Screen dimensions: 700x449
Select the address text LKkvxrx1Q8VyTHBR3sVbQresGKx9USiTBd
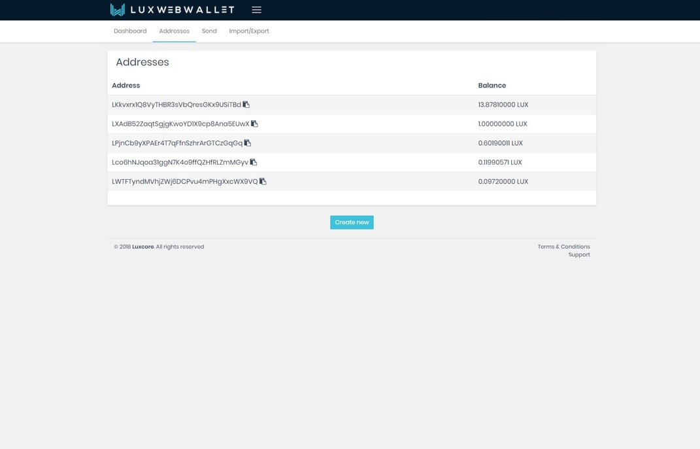point(176,105)
